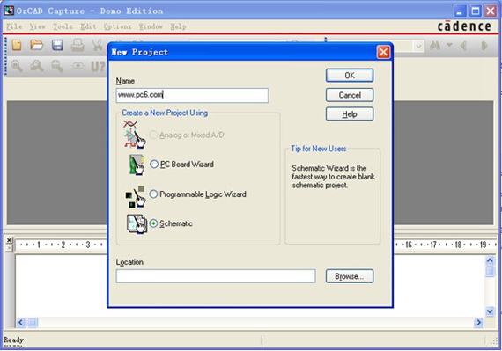
Task: Click the PC Board Wizard icon
Action: pos(137,165)
